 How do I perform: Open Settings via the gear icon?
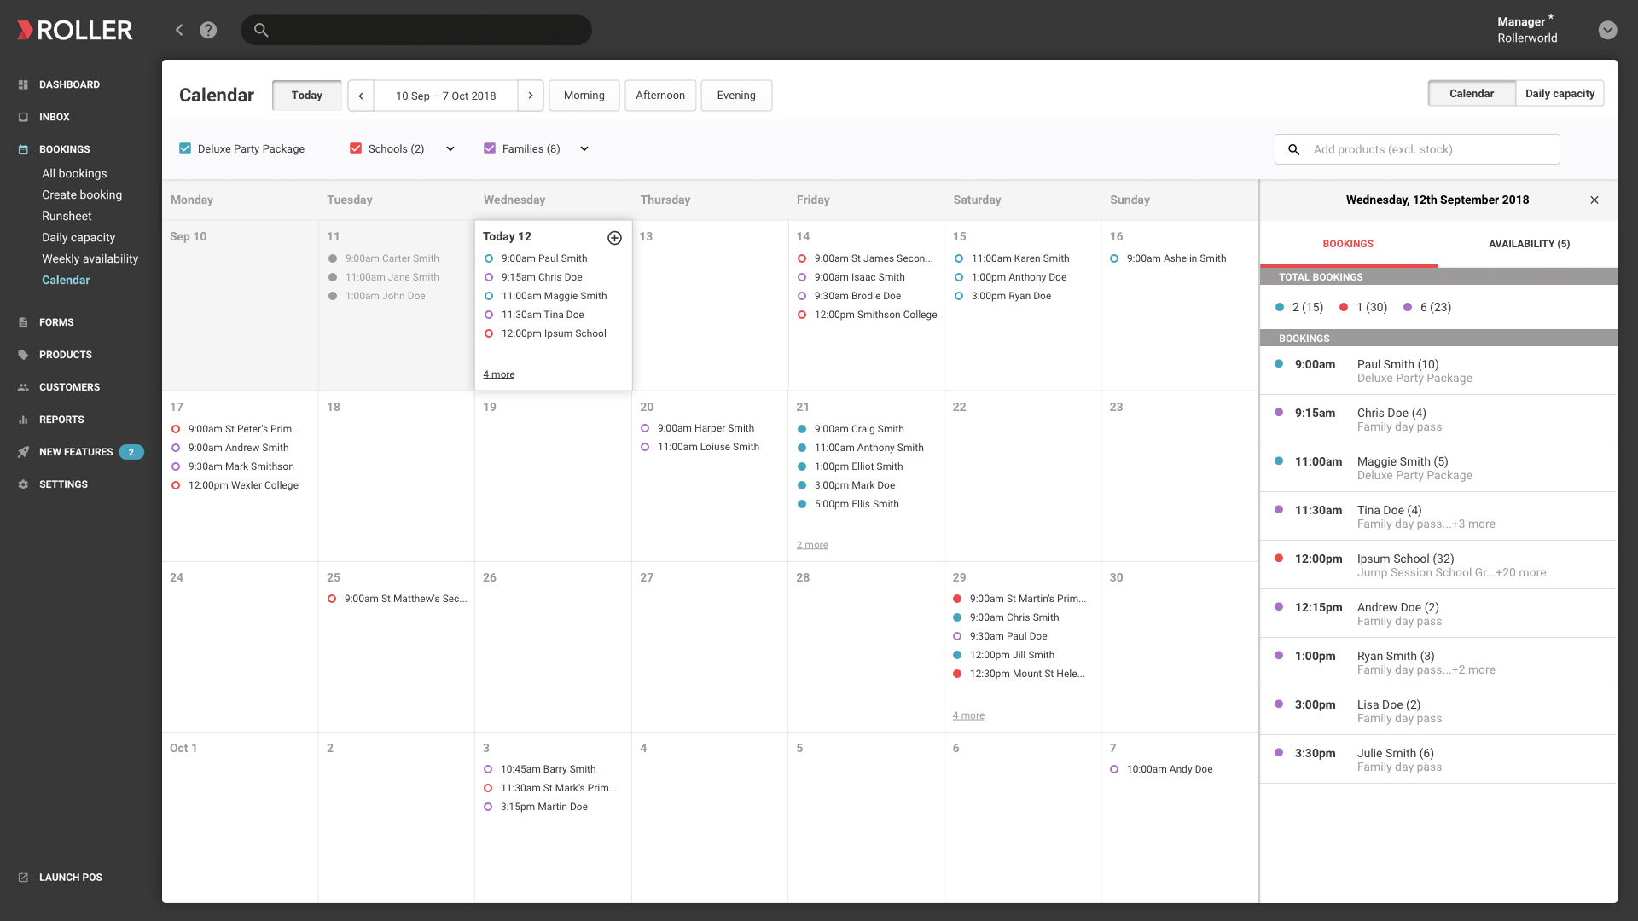[x=23, y=484]
